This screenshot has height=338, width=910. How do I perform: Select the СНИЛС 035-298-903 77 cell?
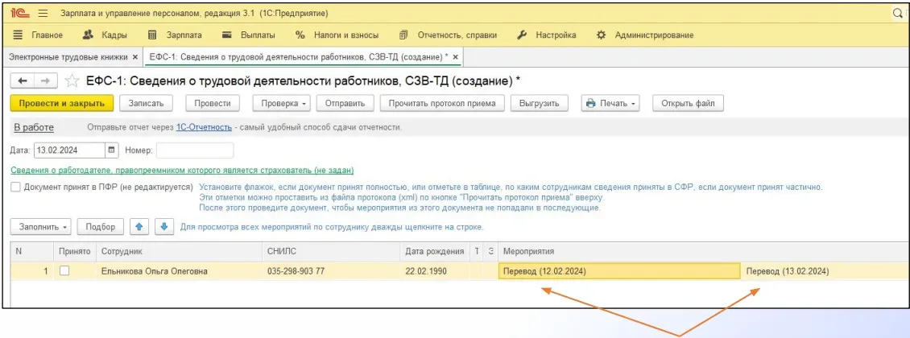point(331,271)
